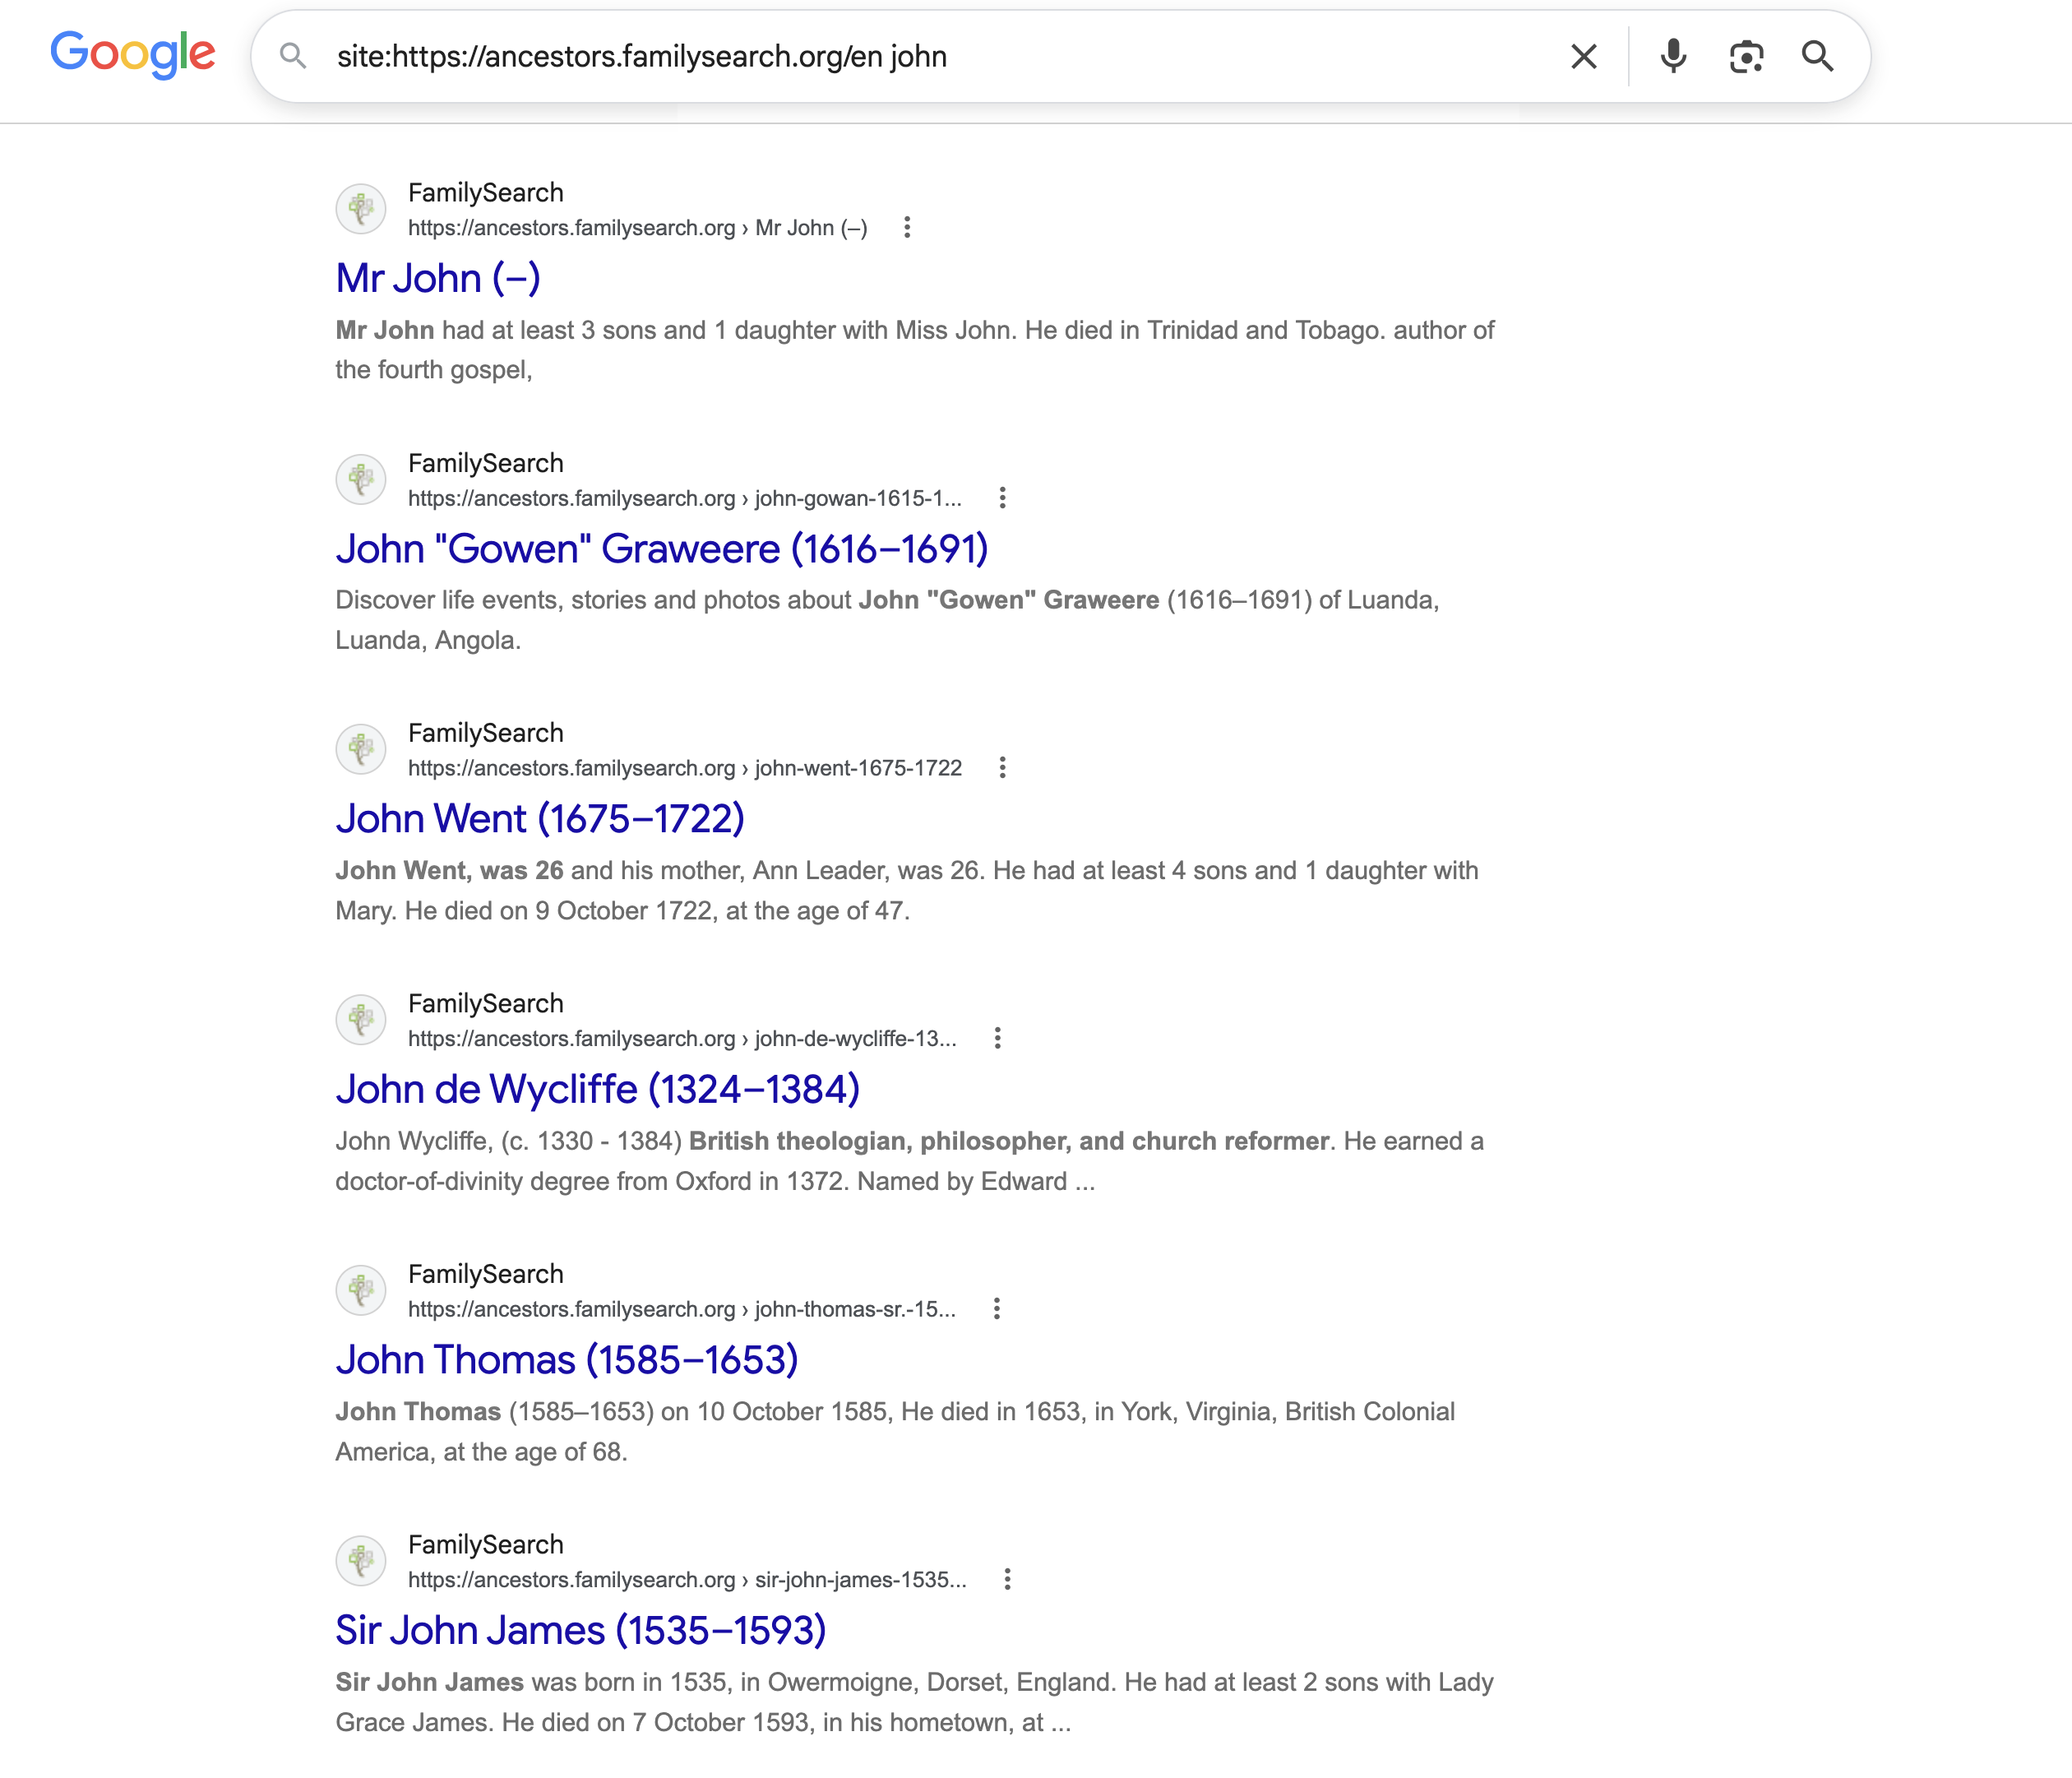This screenshot has height=1778, width=2072.
Task: Click the URL breadcrumb john-went-1675-1722
Action: (685, 768)
